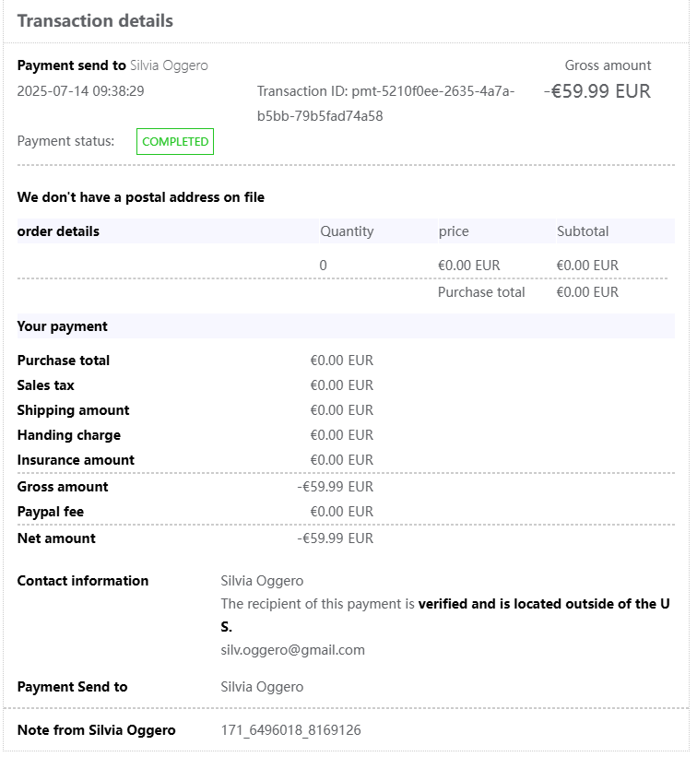Click the Sales tax label
697x757 pixels.
(x=46, y=385)
